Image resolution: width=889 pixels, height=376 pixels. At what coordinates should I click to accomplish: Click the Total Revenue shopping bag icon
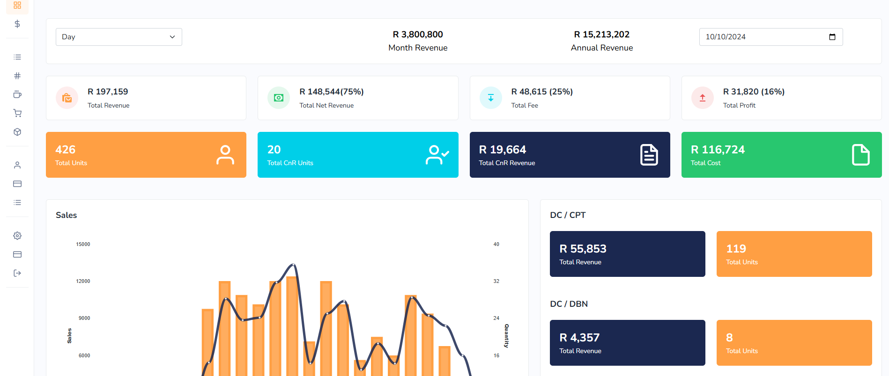[x=67, y=98]
